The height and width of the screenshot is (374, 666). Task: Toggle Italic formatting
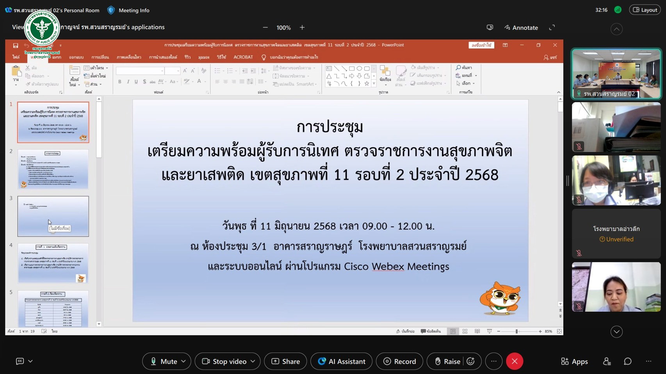(128, 81)
